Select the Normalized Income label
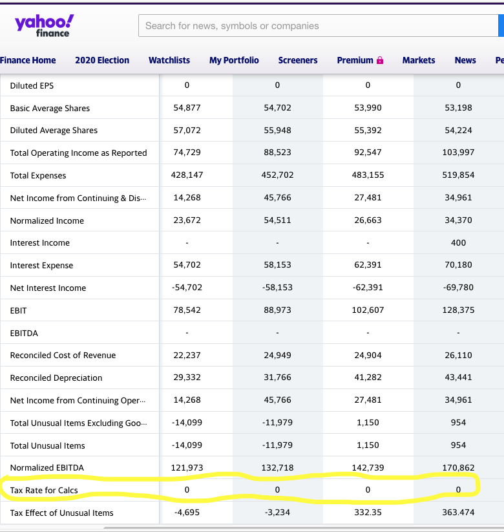 click(x=47, y=220)
